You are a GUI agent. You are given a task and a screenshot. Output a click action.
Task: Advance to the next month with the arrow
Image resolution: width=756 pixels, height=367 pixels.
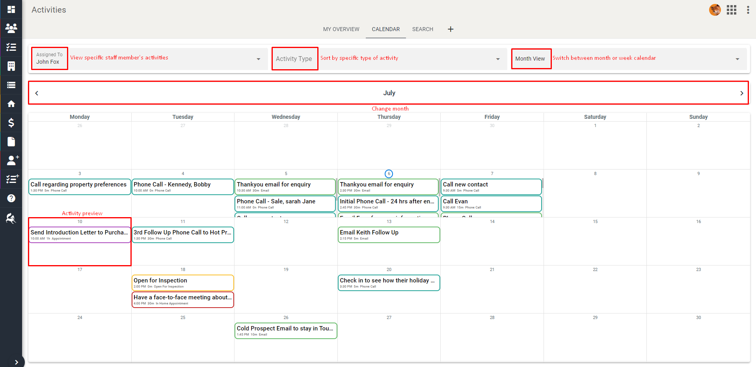click(x=742, y=93)
